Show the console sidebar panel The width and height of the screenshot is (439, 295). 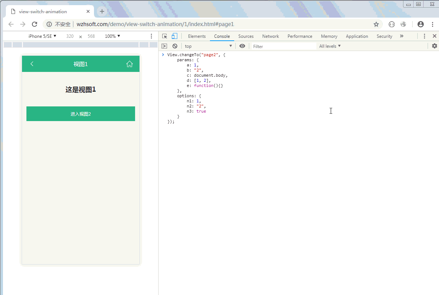coord(164,46)
